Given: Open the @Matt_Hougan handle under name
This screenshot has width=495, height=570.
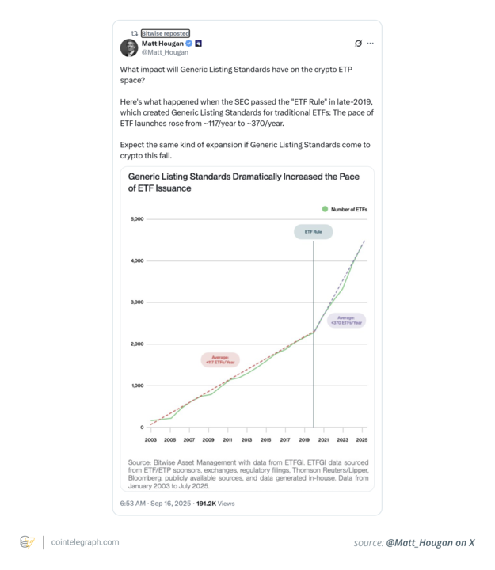Looking at the screenshot, I should click(165, 52).
